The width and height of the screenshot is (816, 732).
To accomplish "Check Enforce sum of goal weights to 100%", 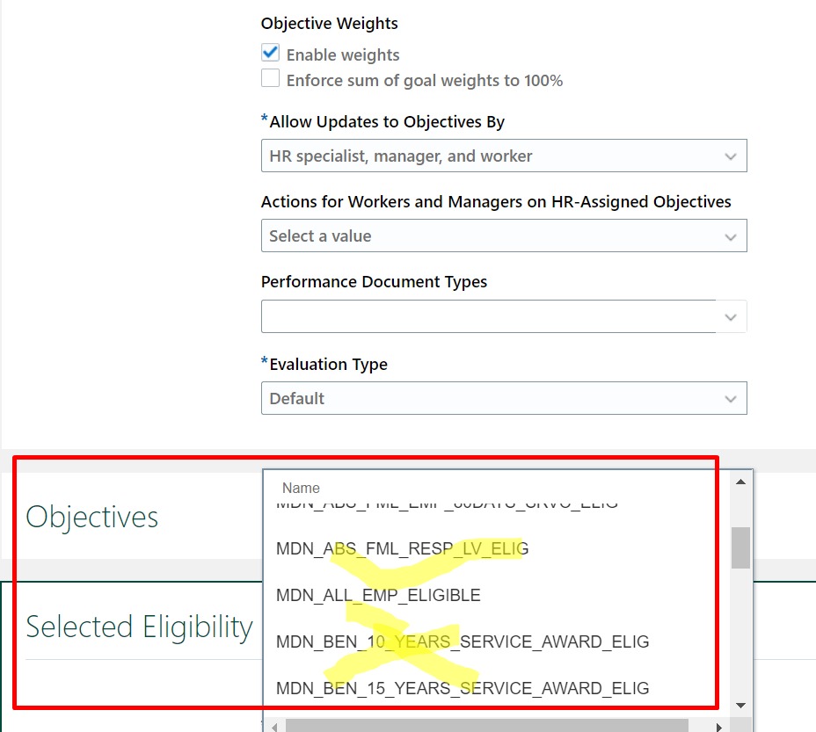I will point(270,78).
